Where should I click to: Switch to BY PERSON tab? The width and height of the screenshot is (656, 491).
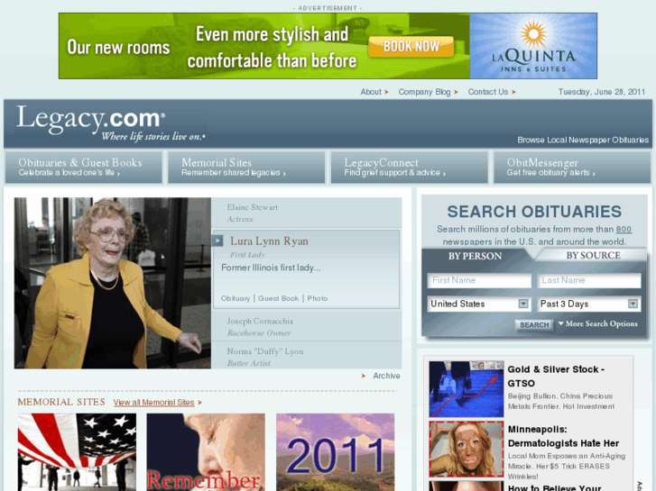pos(475,256)
